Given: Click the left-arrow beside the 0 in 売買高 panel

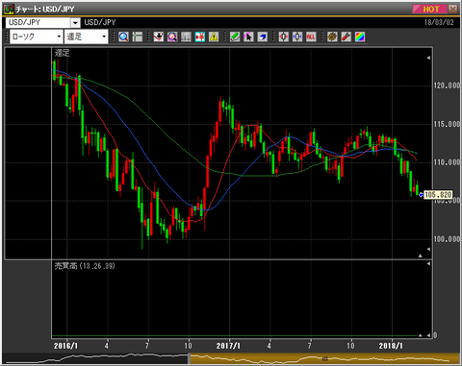Looking at the screenshot, I should [428, 335].
